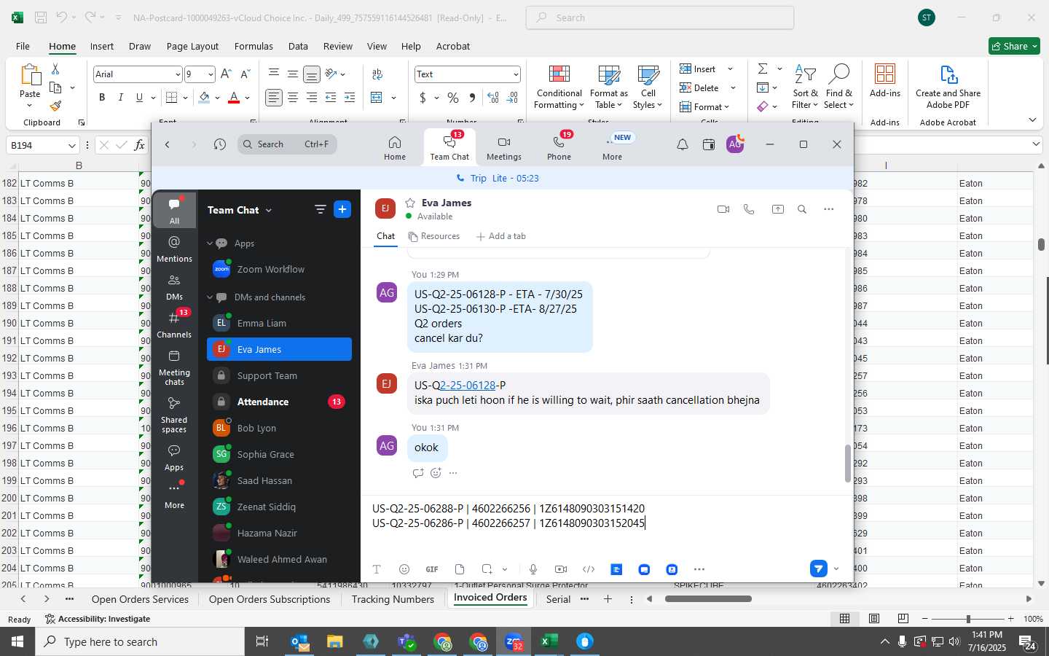The width and height of the screenshot is (1049, 656).
Task: Open Meetings tab in Zoom
Action: (x=504, y=147)
